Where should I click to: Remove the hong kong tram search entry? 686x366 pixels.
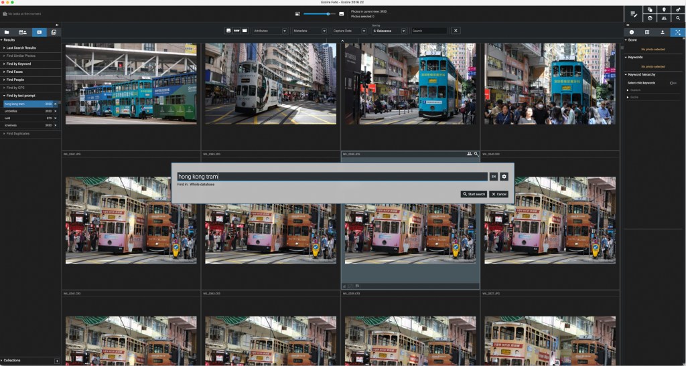click(56, 104)
